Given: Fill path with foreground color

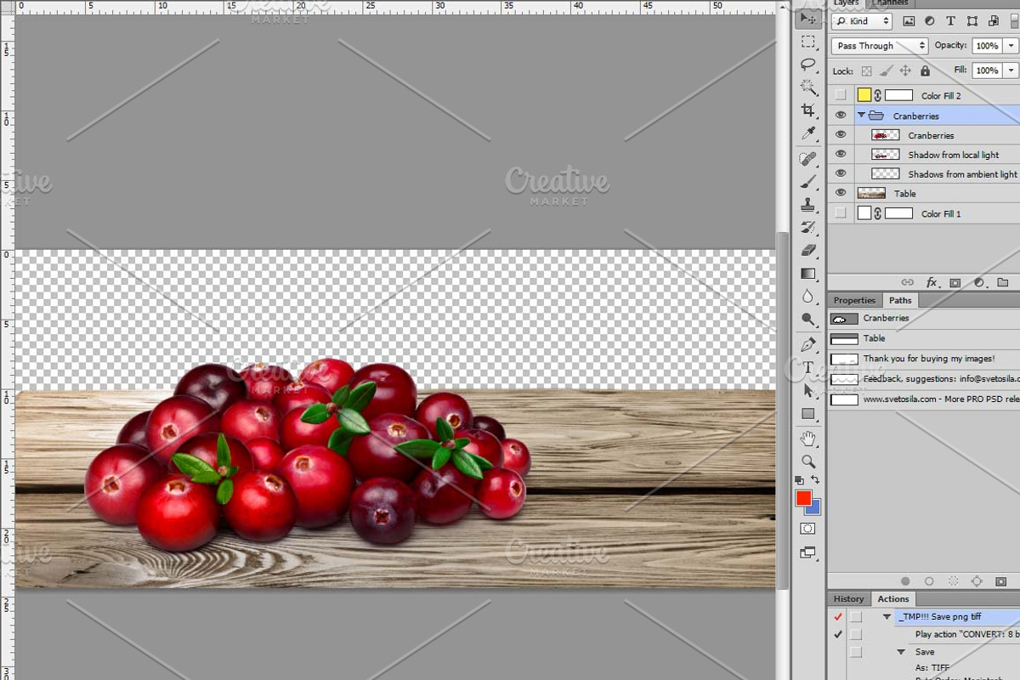Looking at the screenshot, I should (x=905, y=581).
